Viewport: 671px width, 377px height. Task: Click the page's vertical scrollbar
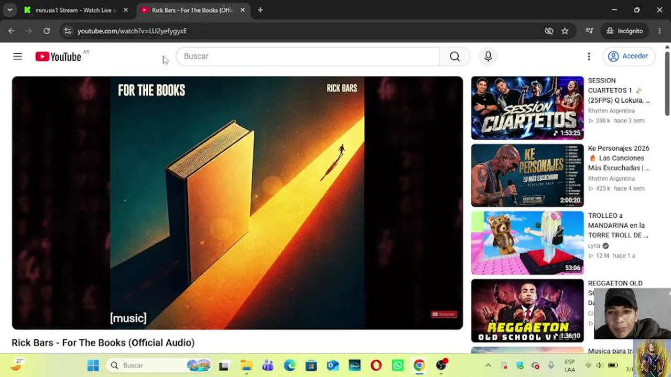[x=667, y=84]
